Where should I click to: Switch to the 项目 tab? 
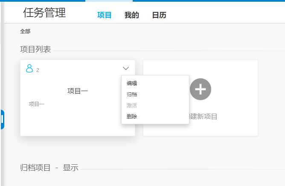(x=105, y=15)
